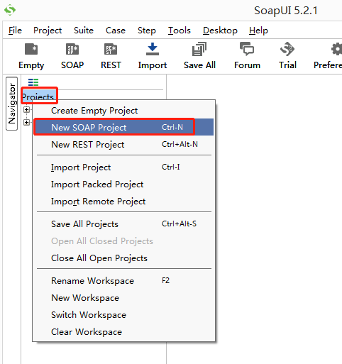This screenshot has height=364, width=342.
Task: Open the Forum toolbar icon
Action: [x=247, y=49]
